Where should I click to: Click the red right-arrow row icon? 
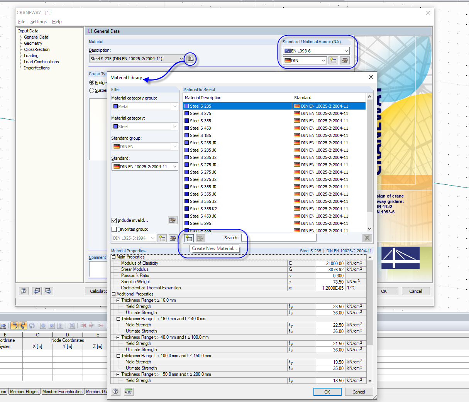(x=100, y=326)
